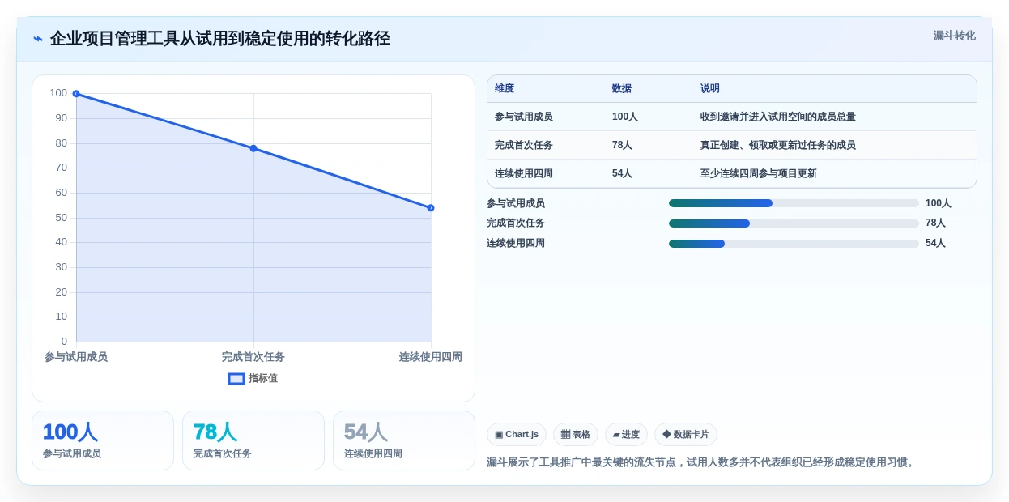This screenshot has height=502, width=1009.
Task: Toggle the 指标值 legend swatch
Action: click(x=236, y=378)
